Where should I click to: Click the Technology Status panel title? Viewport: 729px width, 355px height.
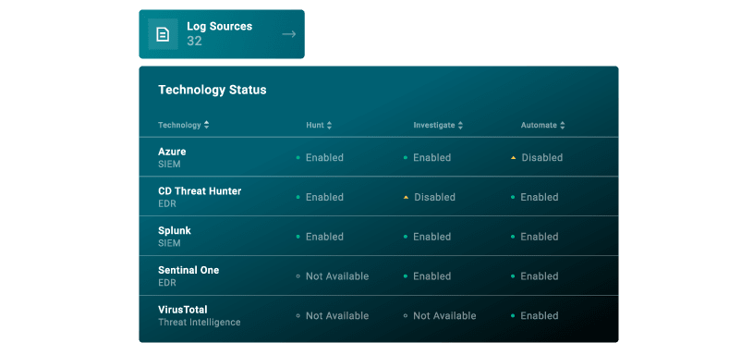[x=213, y=90]
